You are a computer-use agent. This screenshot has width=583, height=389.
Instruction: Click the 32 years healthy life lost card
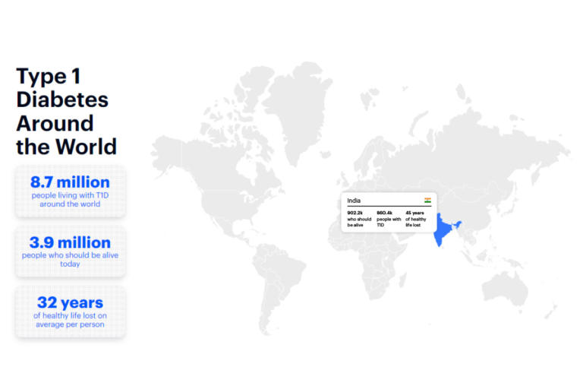pos(70,312)
